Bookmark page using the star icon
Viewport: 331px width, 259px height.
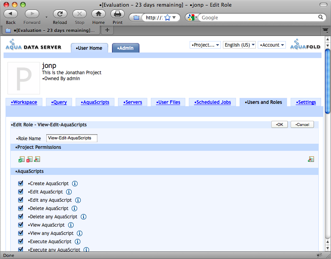click(167, 17)
